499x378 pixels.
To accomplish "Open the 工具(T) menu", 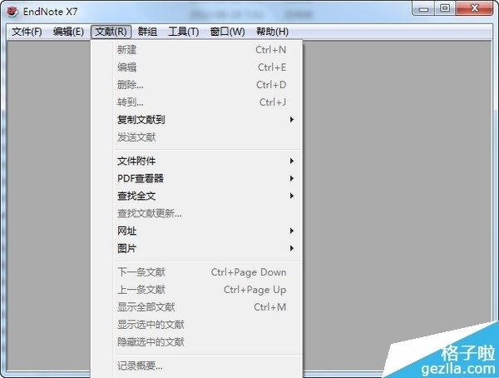I will pos(183,32).
